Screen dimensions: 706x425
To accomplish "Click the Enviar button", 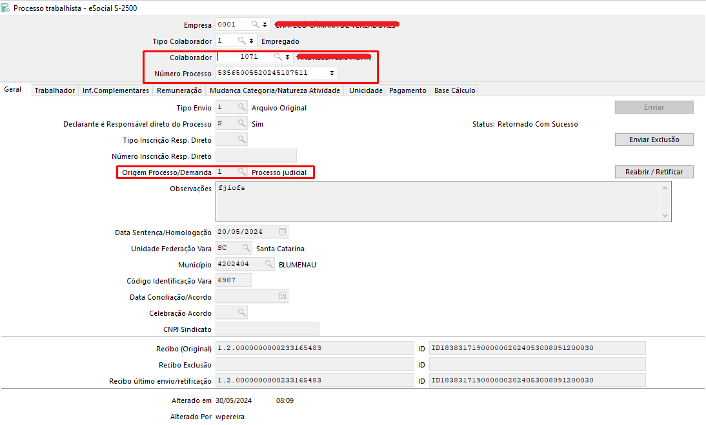I will [654, 107].
